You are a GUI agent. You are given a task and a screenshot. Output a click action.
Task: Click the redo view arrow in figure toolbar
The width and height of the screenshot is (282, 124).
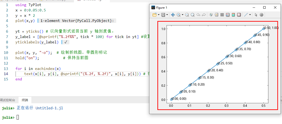203,15
